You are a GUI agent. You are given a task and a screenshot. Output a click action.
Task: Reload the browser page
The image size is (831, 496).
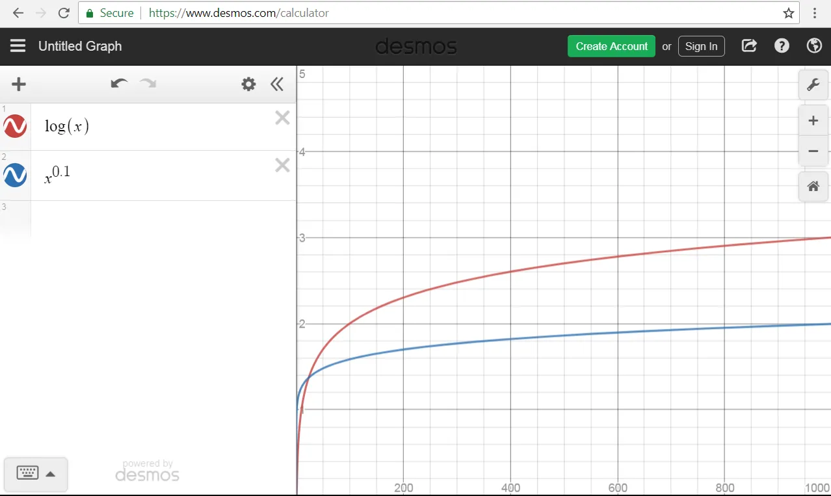(x=64, y=13)
